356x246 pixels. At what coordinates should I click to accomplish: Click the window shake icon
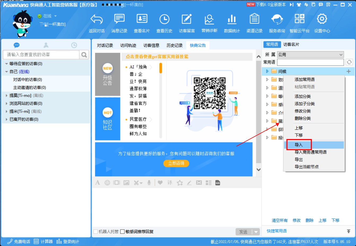coord(117,183)
